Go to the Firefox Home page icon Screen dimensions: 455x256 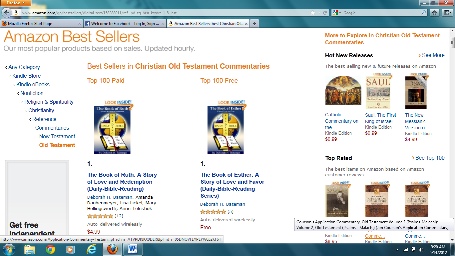(434, 13)
